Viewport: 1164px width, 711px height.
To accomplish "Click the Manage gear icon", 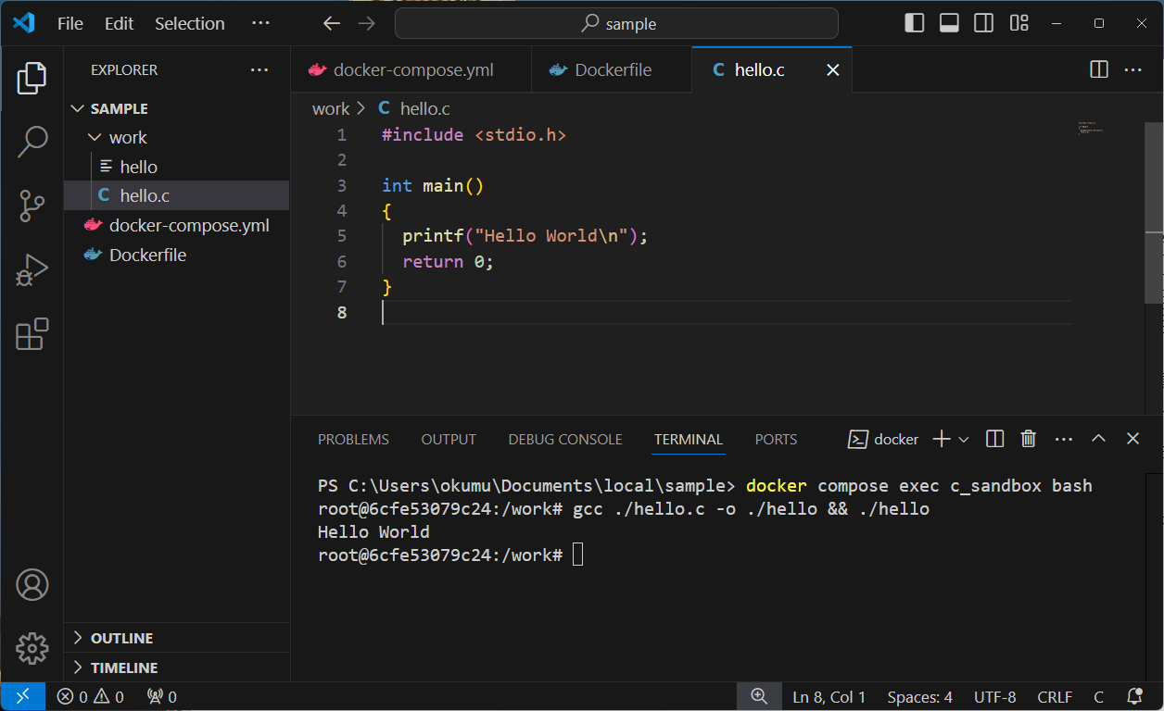I will point(32,648).
